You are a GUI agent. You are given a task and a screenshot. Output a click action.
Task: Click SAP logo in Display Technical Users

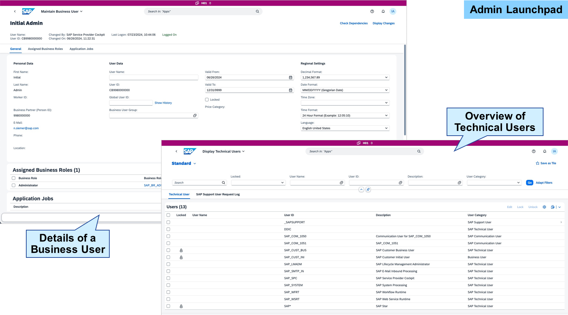pyautogui.click(x=190, y=151)
